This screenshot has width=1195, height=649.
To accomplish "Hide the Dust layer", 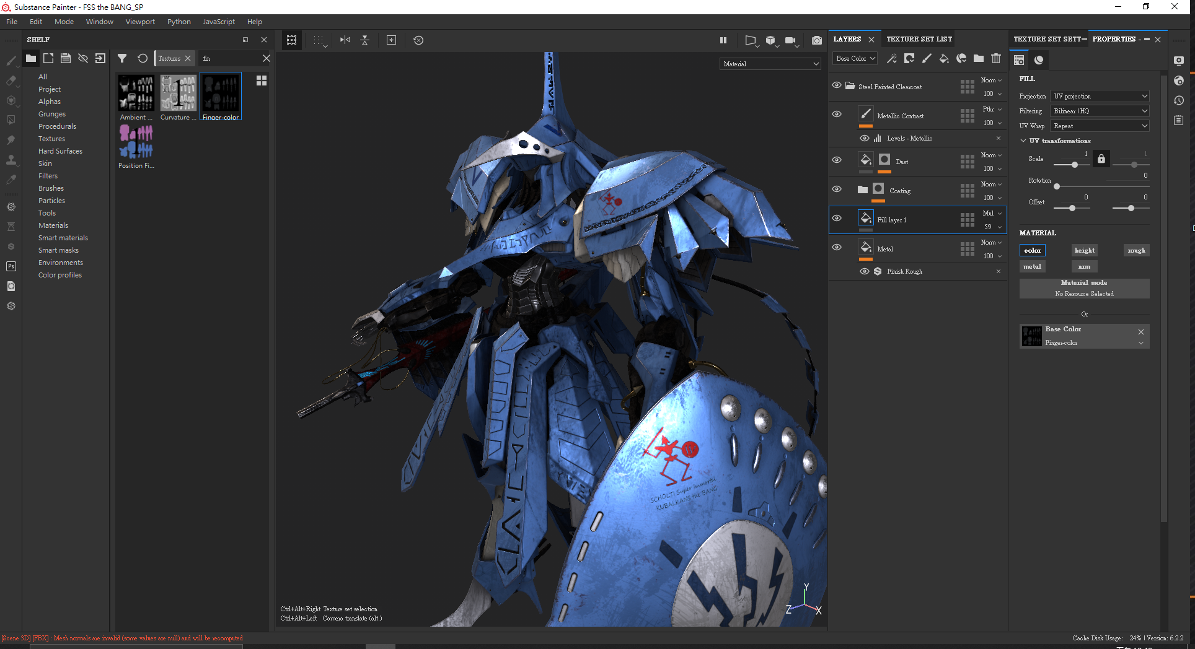I will coord(837,160).
